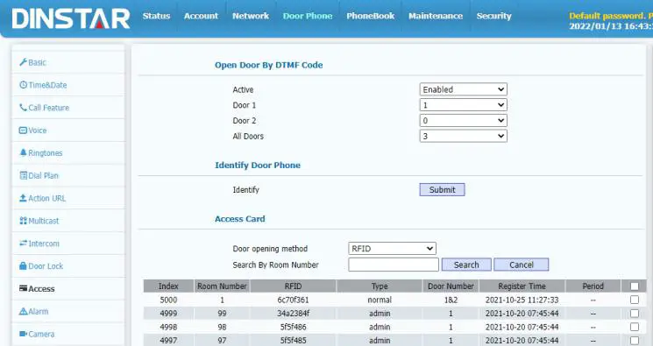Click the normal type cell
This screenshot has height=346, width=653.
point(380,300)
